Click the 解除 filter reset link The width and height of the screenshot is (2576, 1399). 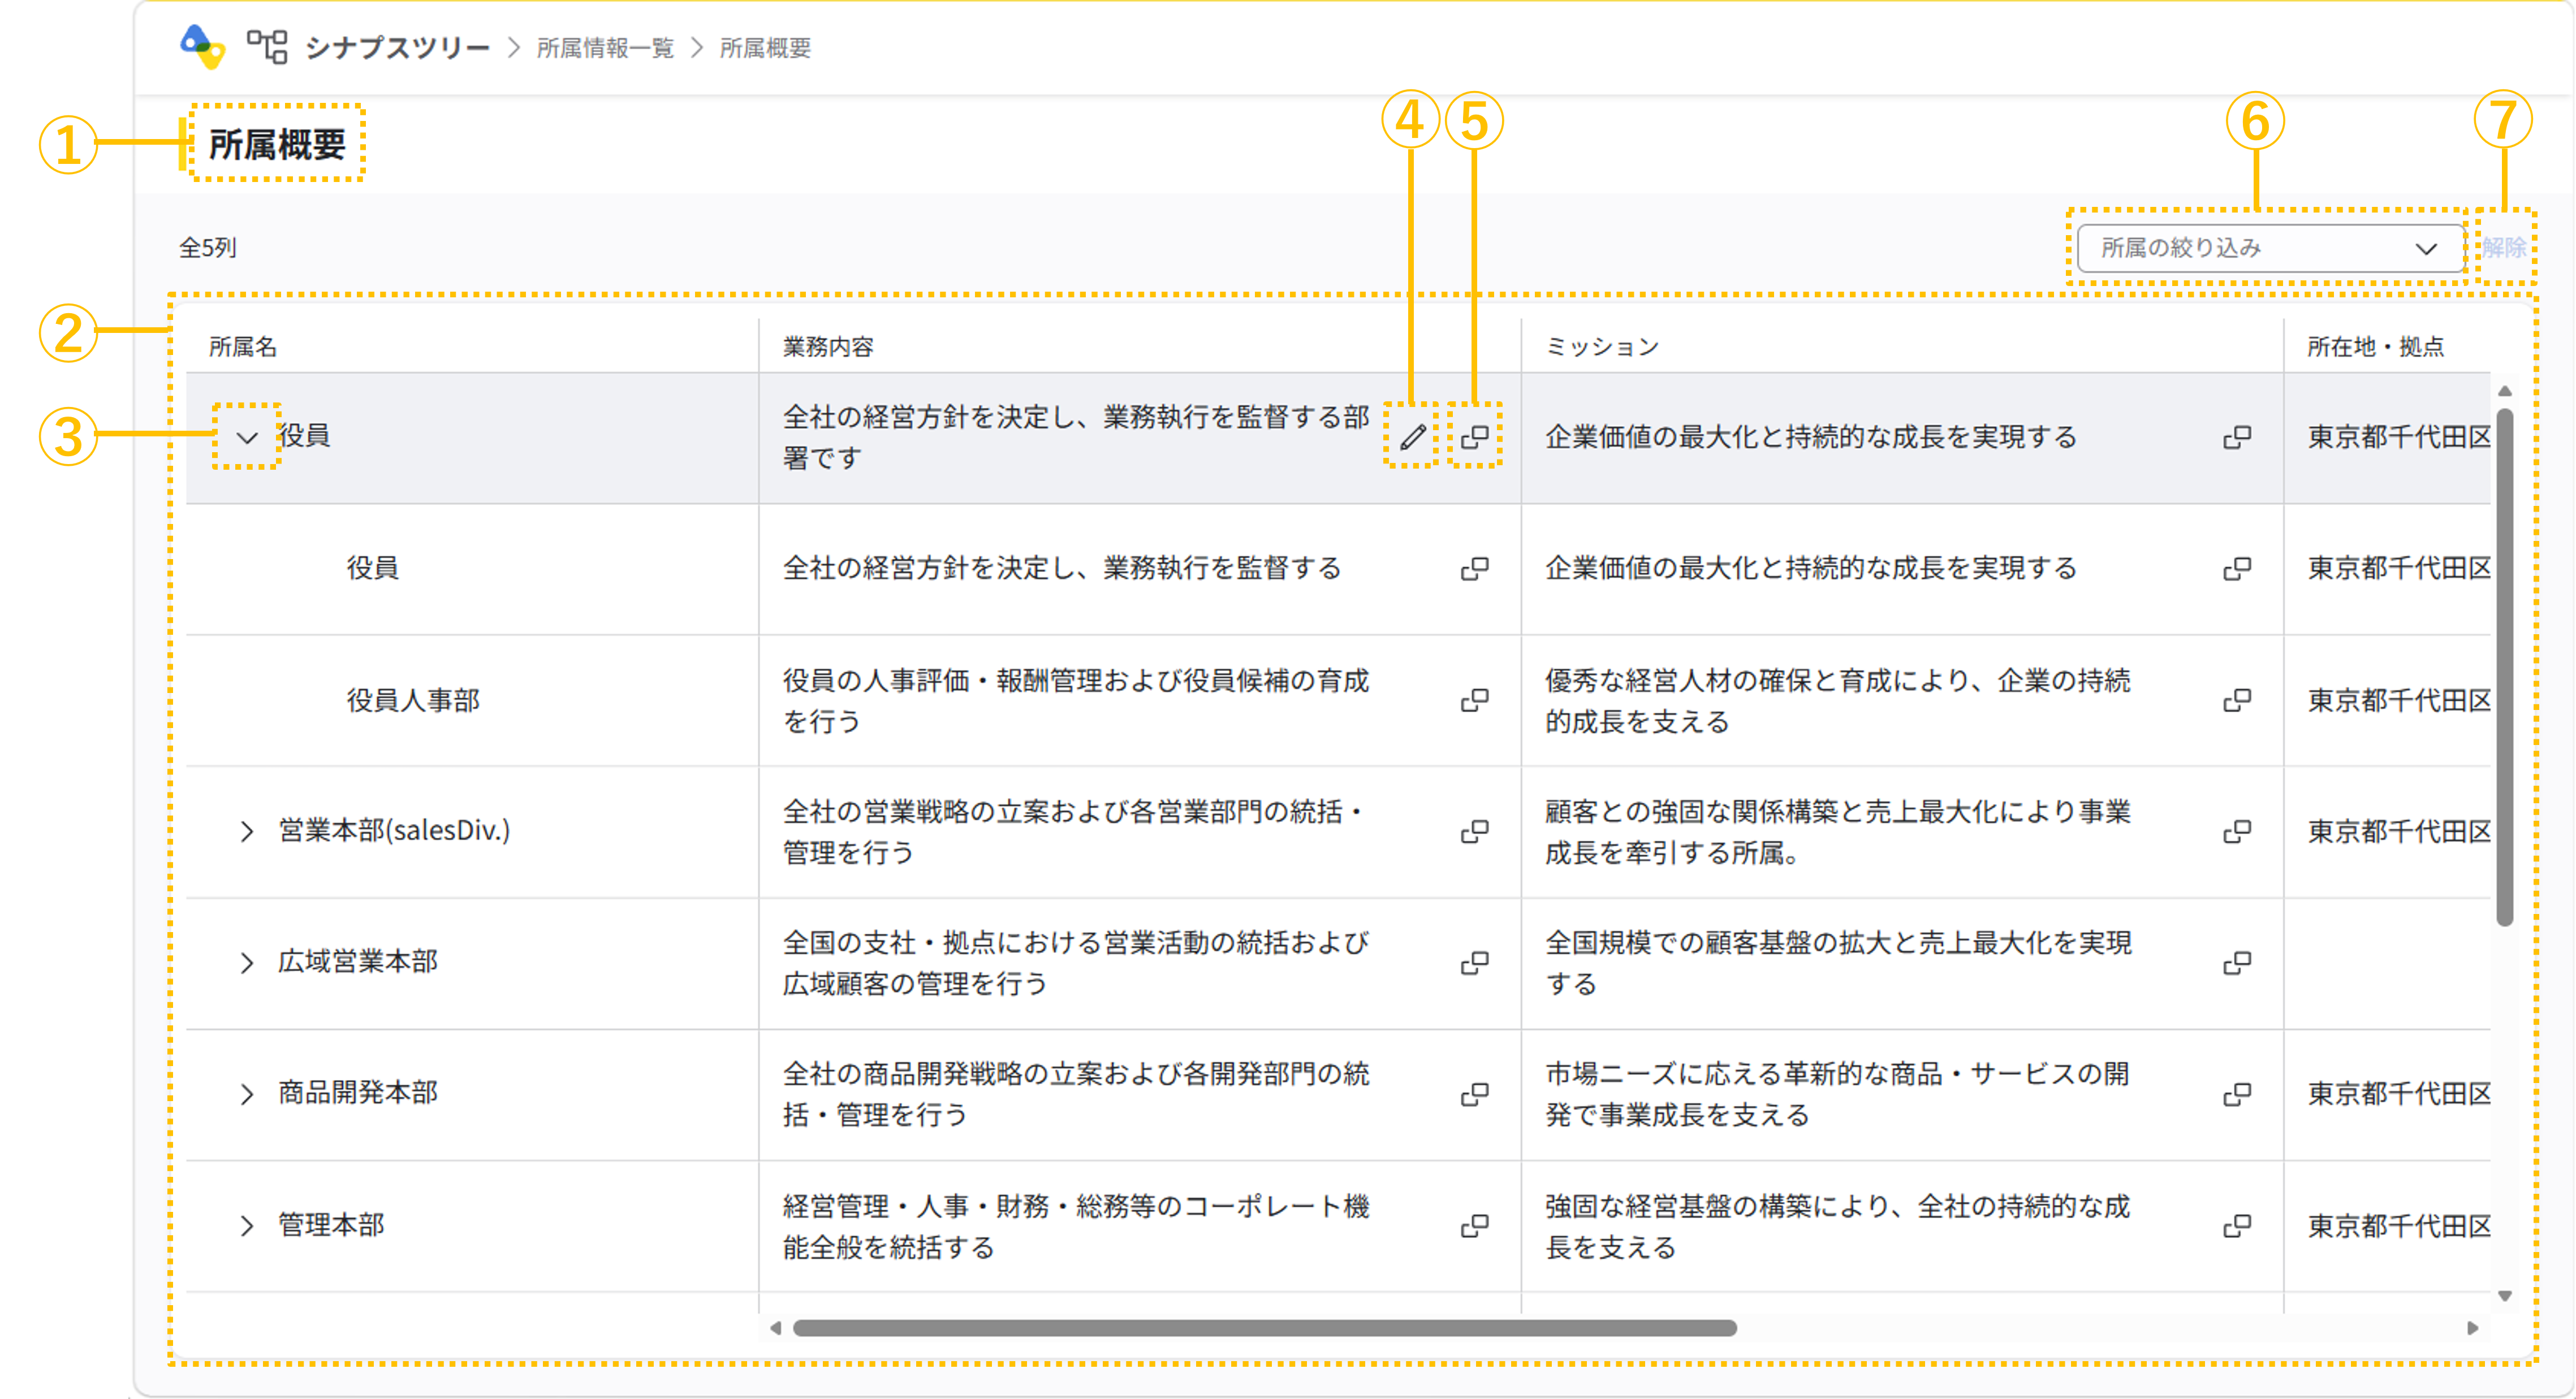(2504, 248)
